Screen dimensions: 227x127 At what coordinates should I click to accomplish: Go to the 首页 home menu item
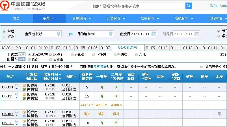pyautogui.click(x=16, y=19)
